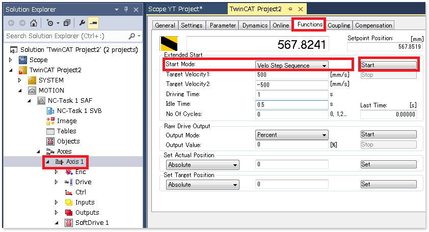Expand the Outputs node
This screenshot has height=232, width=429.
[x=57, y=213]
